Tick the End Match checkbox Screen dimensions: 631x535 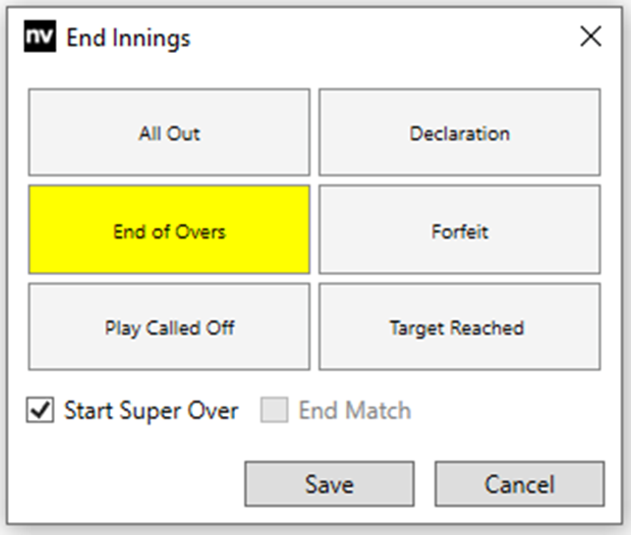point(273,410)
